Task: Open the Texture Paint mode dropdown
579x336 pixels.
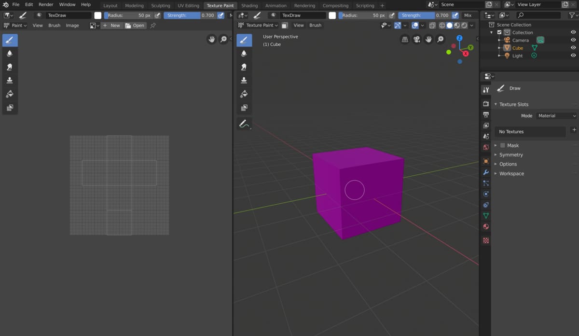Action: [258, 25]
